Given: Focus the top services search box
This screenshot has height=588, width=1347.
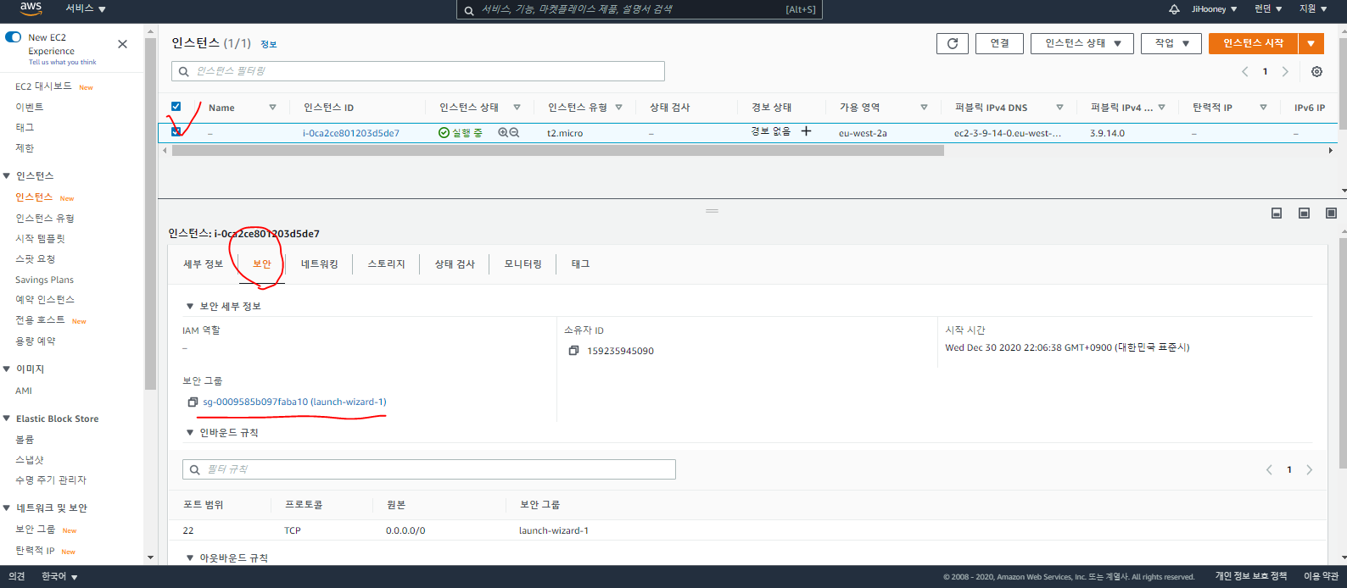Looking at the screenshot, I should [x=640, y=9].
